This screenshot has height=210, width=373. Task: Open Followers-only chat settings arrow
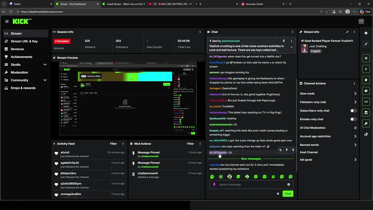(355, 102)
